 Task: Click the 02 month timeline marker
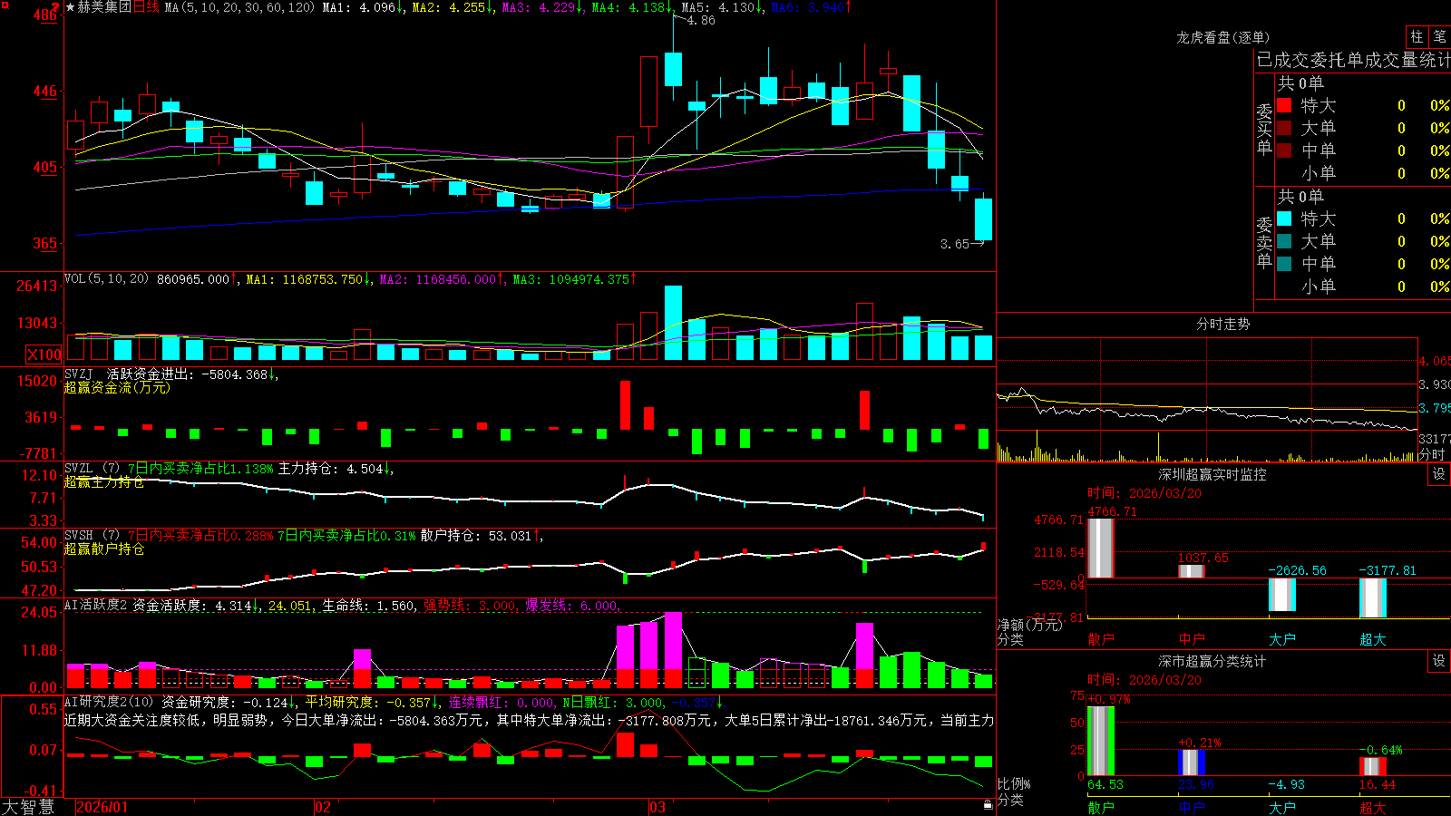[323, 807]
